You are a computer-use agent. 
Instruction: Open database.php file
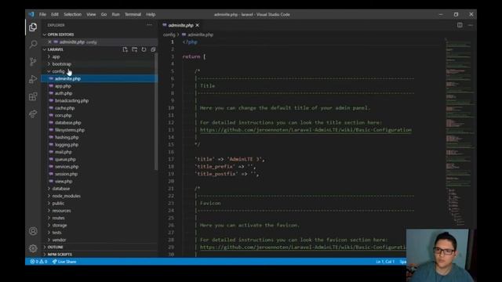click(68, 123)
